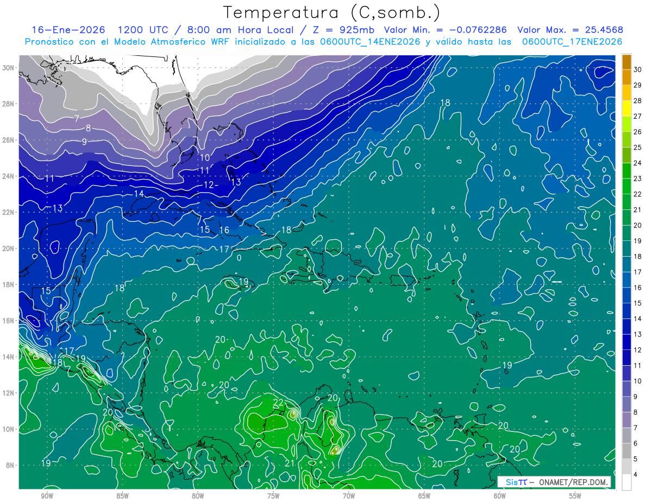The width and height of the screenshot is (652, 503).
Task: Click the "4" label on the color bar
Action: coord(636,475)
